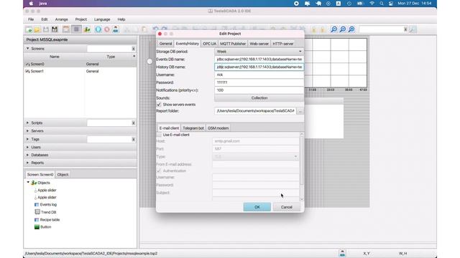
Task: Open the Web-server tab
Action: pyautogui.click(x=259, y=44)
